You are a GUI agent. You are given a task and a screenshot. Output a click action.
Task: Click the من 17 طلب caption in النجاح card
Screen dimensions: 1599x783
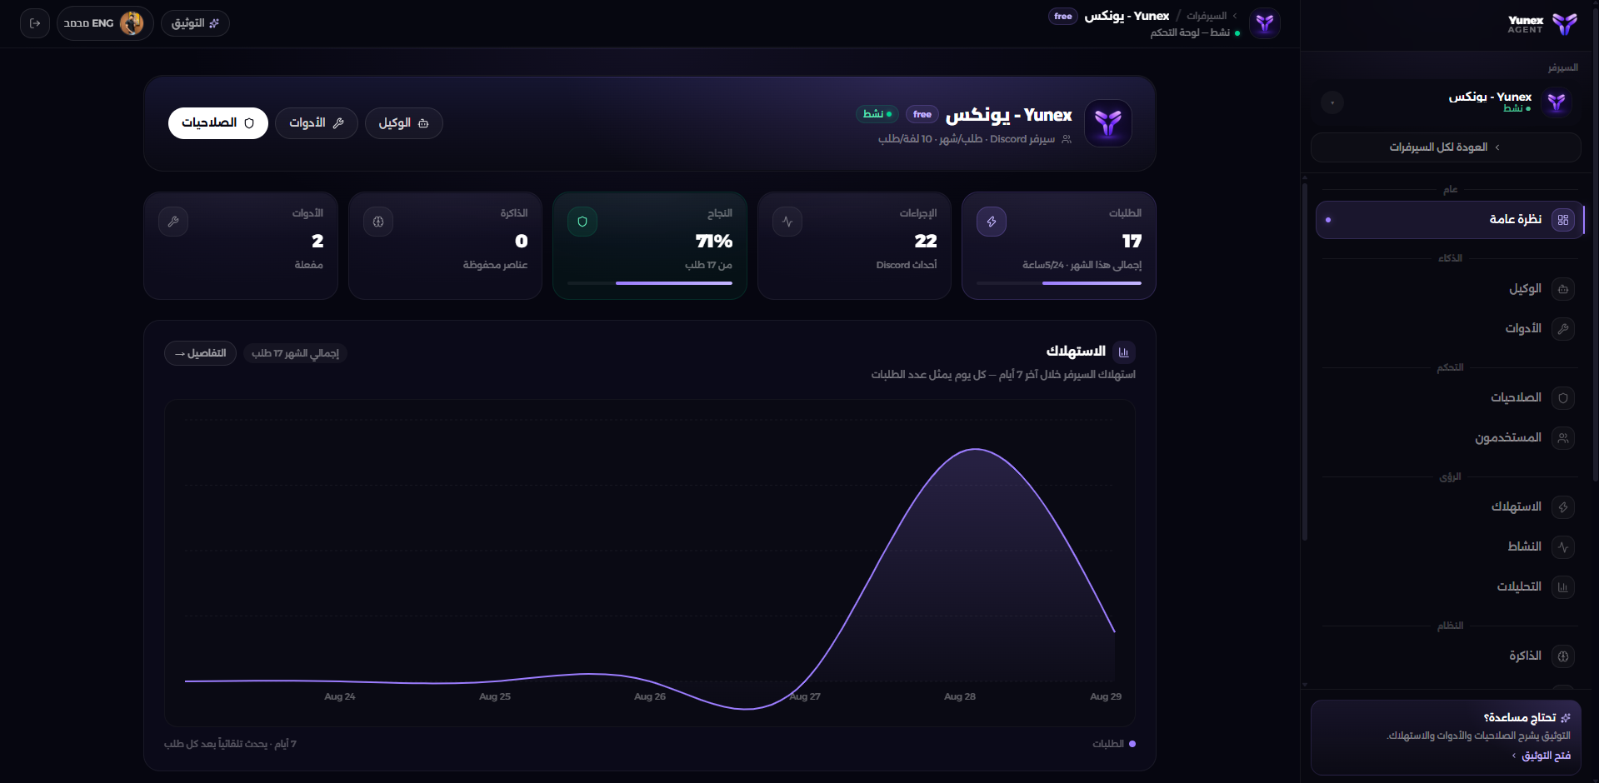point(708,265)
